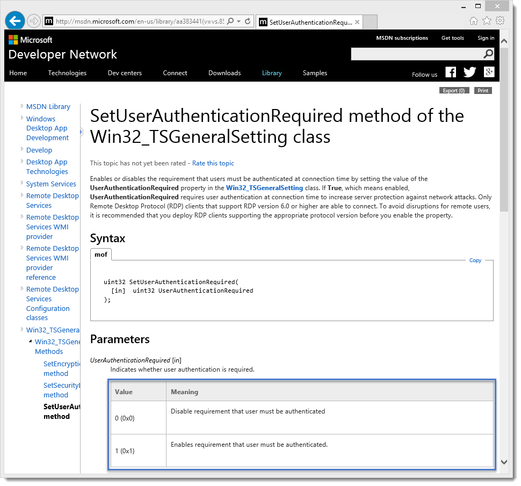Click Get tools in header
The width and height of the screenshot is (521, 486).
[453, 38]
